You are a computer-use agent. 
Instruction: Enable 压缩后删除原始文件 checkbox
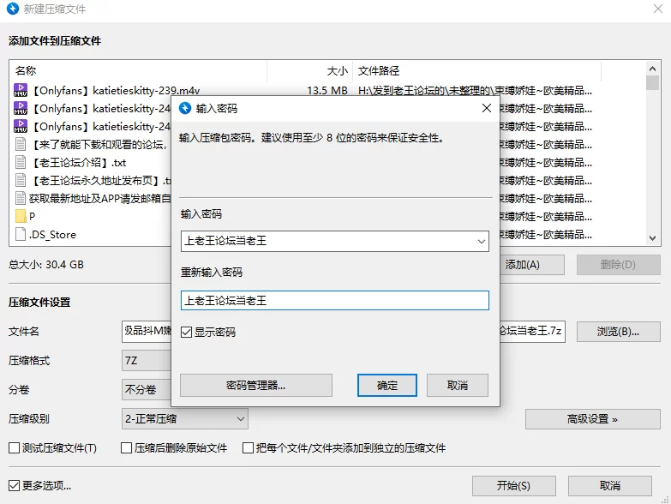tap(126, 448)
